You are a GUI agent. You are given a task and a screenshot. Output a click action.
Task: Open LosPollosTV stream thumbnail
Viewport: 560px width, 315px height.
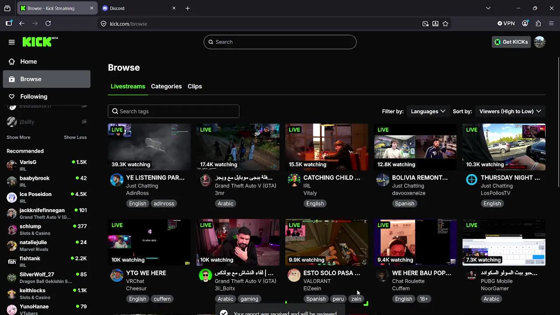[504, 147]
